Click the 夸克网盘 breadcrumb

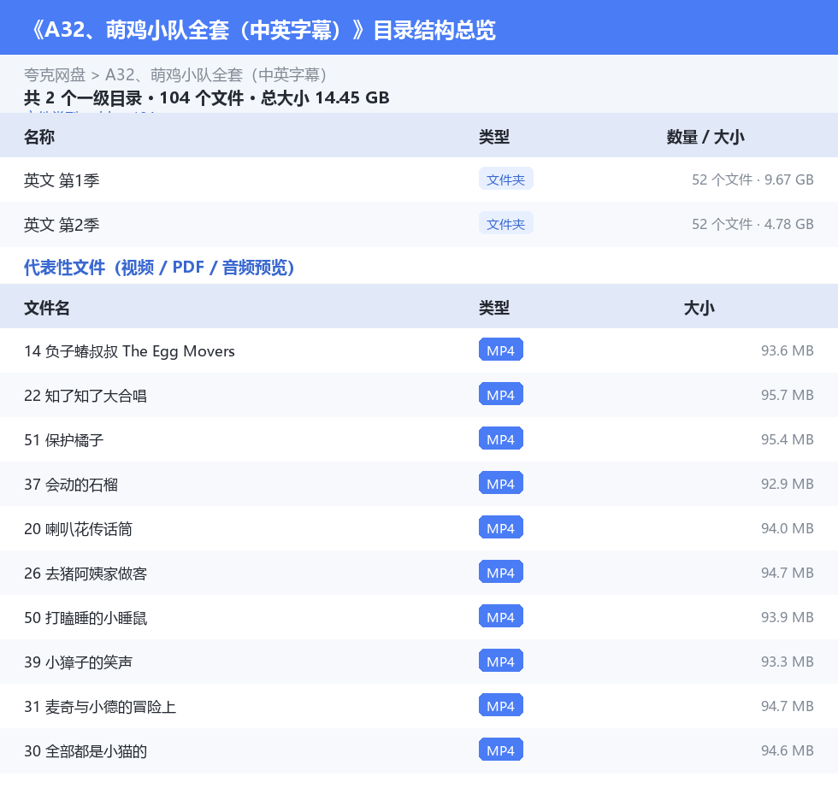[55, 74]
